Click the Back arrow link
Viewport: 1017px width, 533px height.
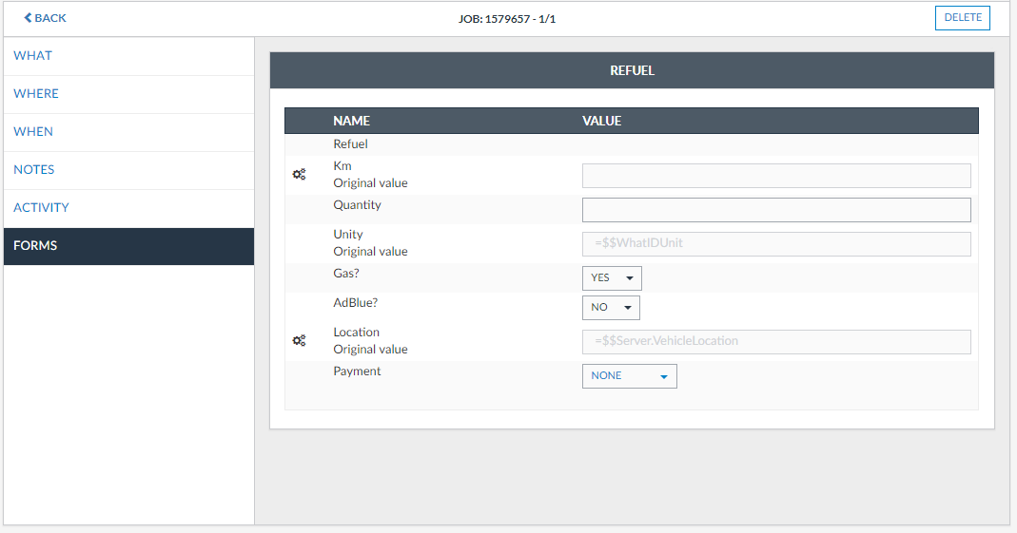click(x=45, y=18)
